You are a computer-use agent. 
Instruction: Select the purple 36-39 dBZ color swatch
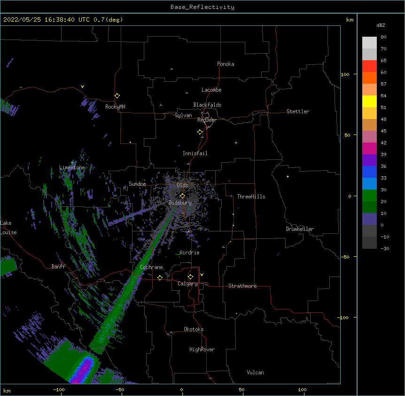point(369,160)
